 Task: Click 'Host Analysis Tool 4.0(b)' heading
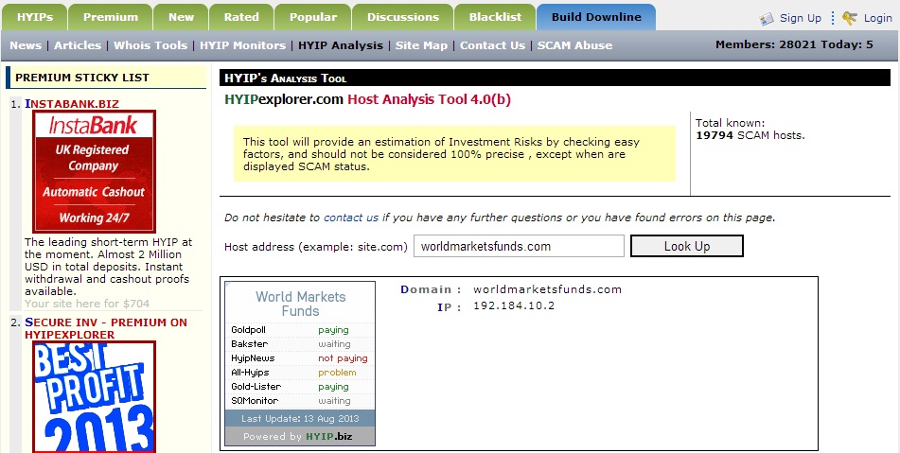coord(429,99)
